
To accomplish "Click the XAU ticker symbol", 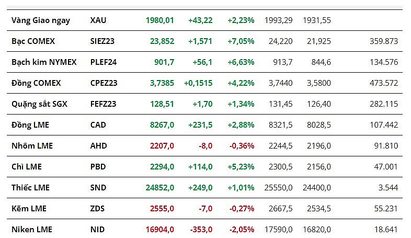I will coord(98,20).
